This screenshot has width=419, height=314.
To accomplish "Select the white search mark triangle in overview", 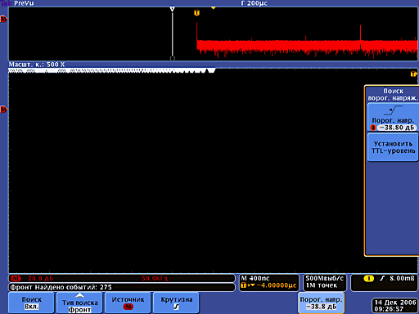I will click(172, 9).
